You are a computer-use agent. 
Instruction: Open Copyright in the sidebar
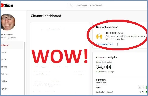coord(4,88)
